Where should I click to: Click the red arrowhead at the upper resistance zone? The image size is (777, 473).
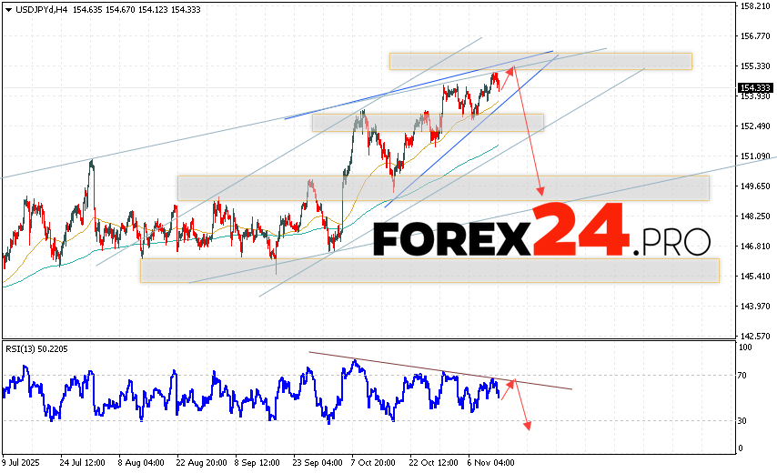(510, 68)
